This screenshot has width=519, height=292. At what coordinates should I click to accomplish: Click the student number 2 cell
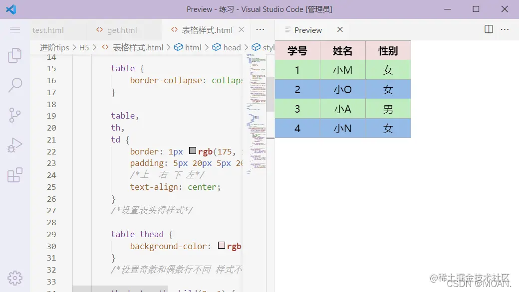297,90
